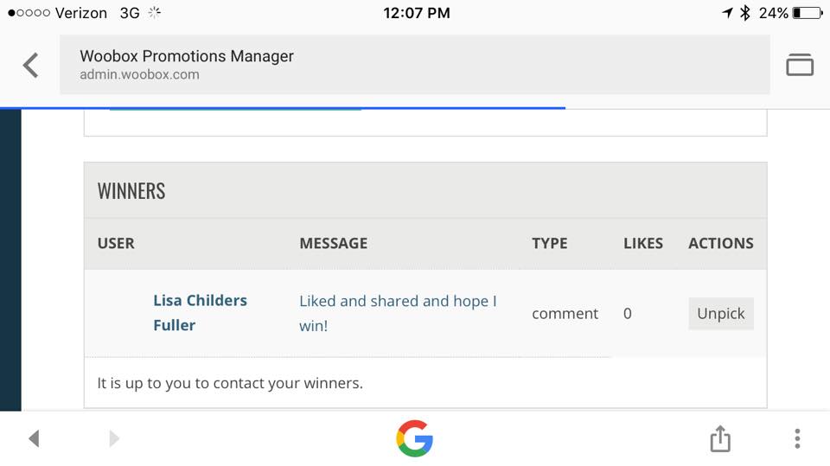This screenshot has width=830, height=466.
Task: Open the 'Liked and shared' comment link
Action: point(398,313)
